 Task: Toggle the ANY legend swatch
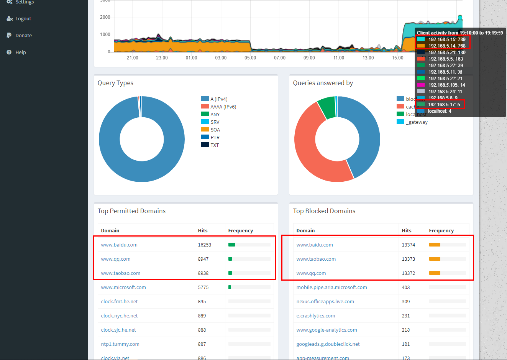tap(205, 114)
